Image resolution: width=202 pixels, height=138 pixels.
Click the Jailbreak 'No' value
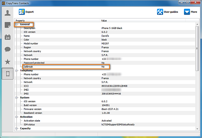coord(103,67)
